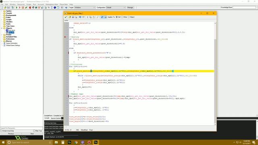The height and width of the screenshot is (145, 258).
Task: Open the File menu
Action: tap(2, 4)
